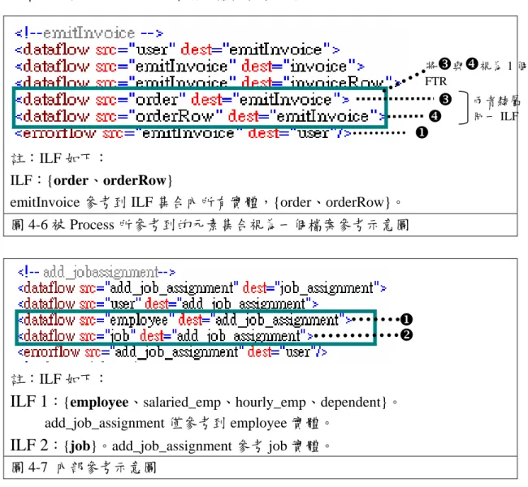The height and width of the screenshot is (487, 528).
Task: Select the errorflow from add_job_assignment to user
Action: pos(172,352)
